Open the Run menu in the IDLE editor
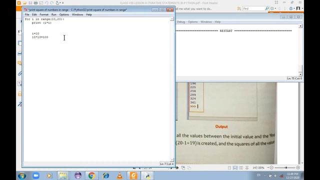The width and height of the screenshot is (320, 180). tap(53, 14)
